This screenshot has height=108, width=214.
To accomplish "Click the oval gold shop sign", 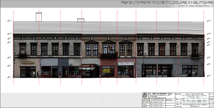I will coord(28,63).
